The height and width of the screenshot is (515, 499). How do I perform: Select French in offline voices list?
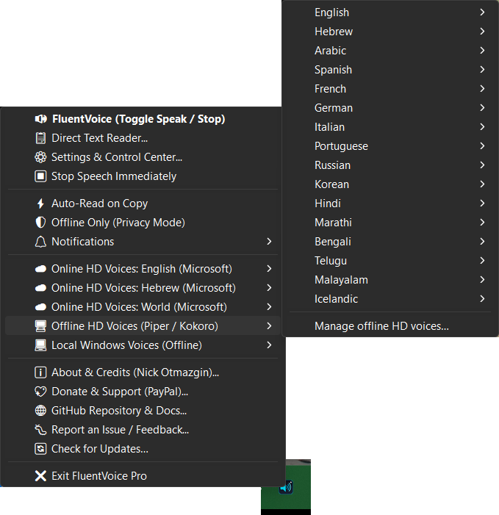390,89
